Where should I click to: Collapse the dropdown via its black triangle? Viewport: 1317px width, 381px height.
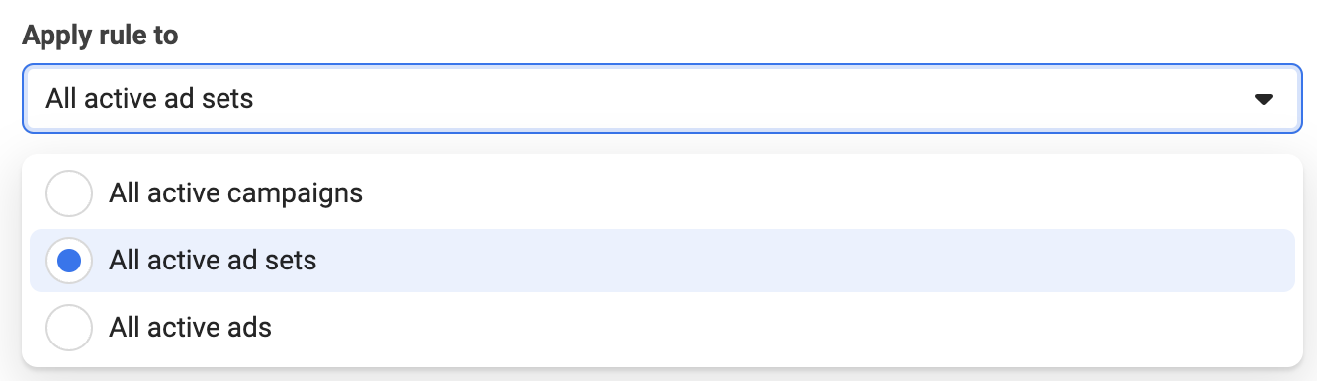(1263, 99)
